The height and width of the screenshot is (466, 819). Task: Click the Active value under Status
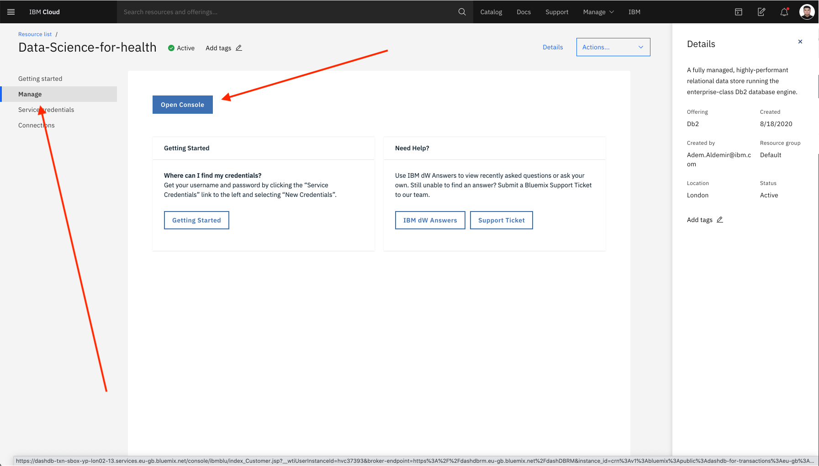point(769,195)
